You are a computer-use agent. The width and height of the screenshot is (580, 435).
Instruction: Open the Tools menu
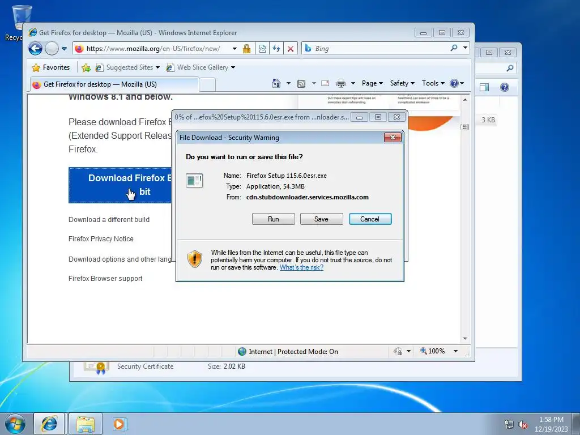pos(433,83)
